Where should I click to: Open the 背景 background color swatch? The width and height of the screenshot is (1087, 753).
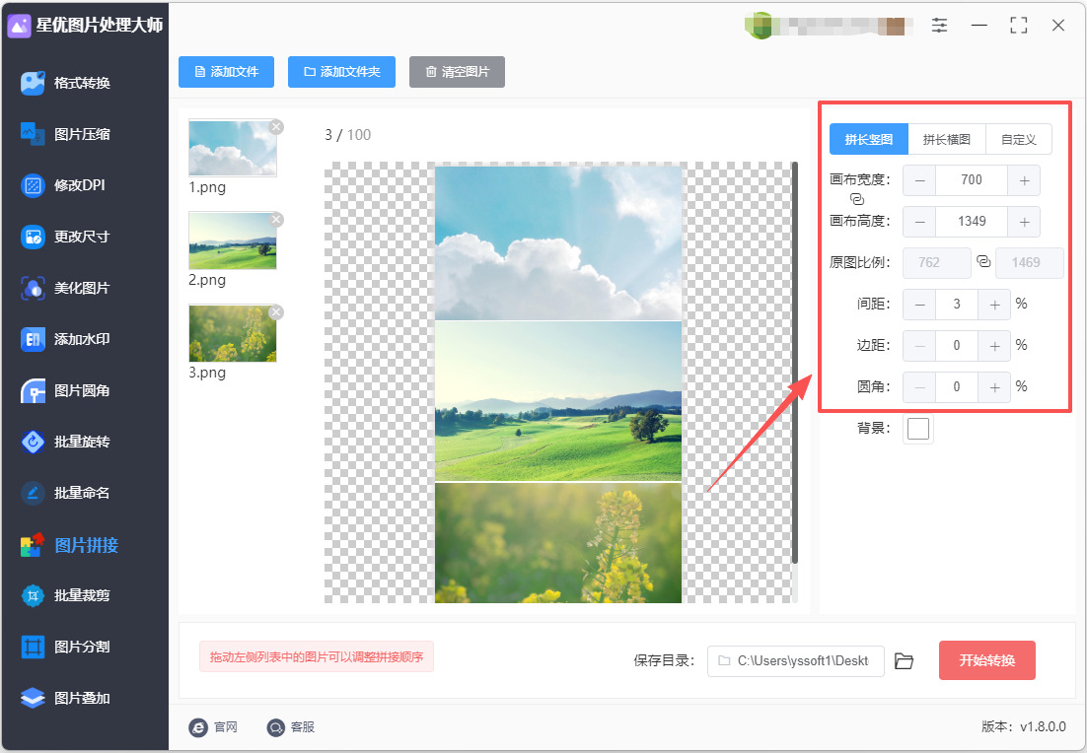tap(918, 429)
